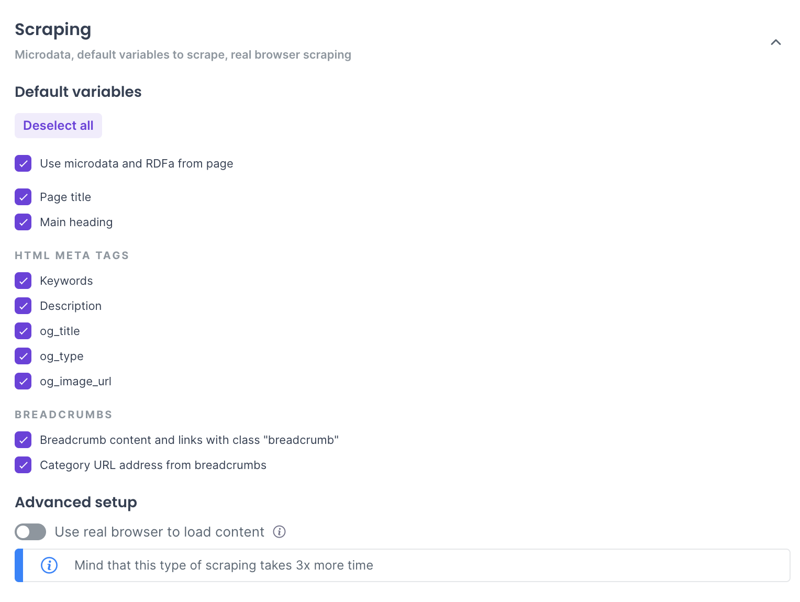Uncheck the Main heading checkbox

[23, 222]
